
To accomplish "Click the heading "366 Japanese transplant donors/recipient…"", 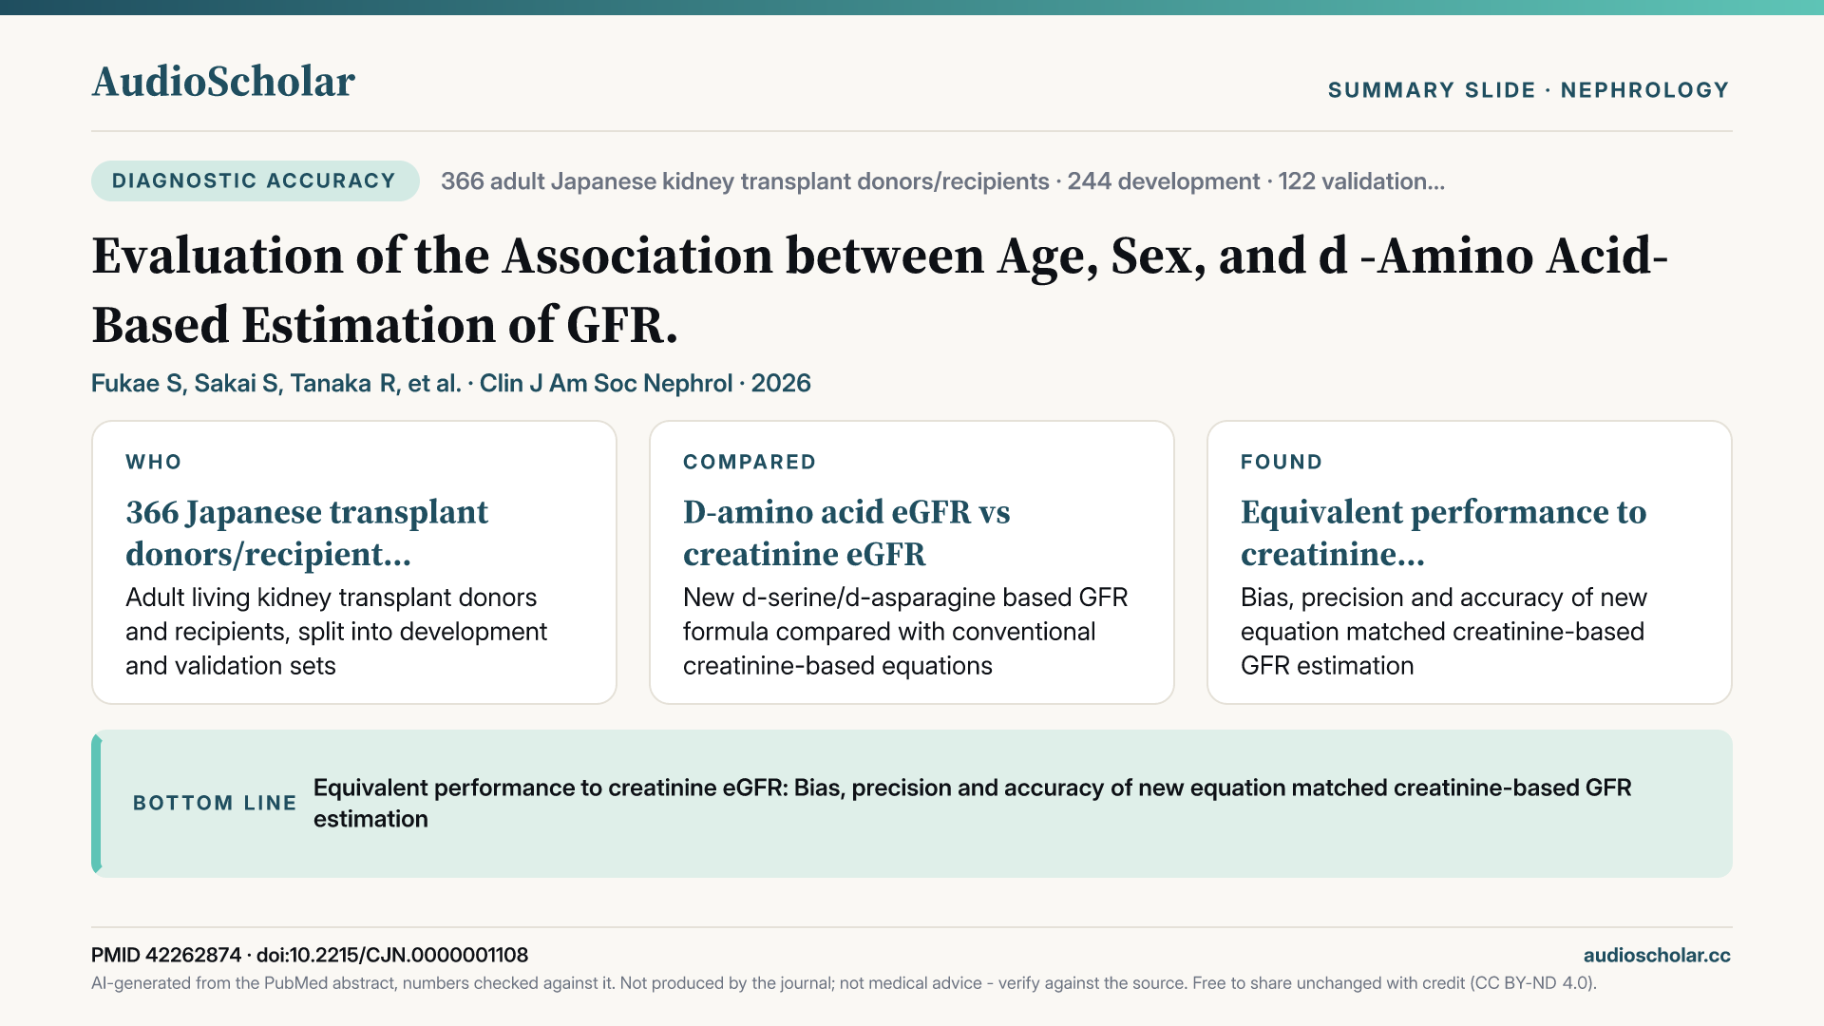I will point(307,533).
